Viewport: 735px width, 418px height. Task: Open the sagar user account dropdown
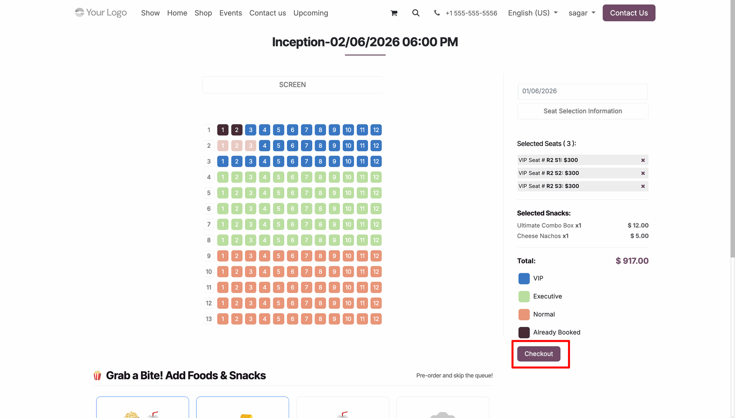coord(582,13)
